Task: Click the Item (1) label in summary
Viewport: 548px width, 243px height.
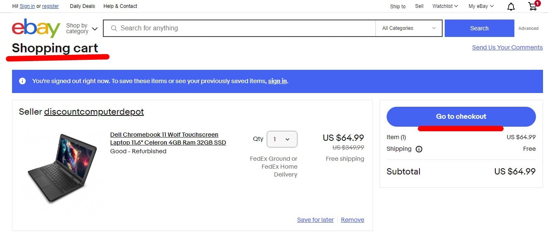Action: pyautogui.click(x=396, y=137)
